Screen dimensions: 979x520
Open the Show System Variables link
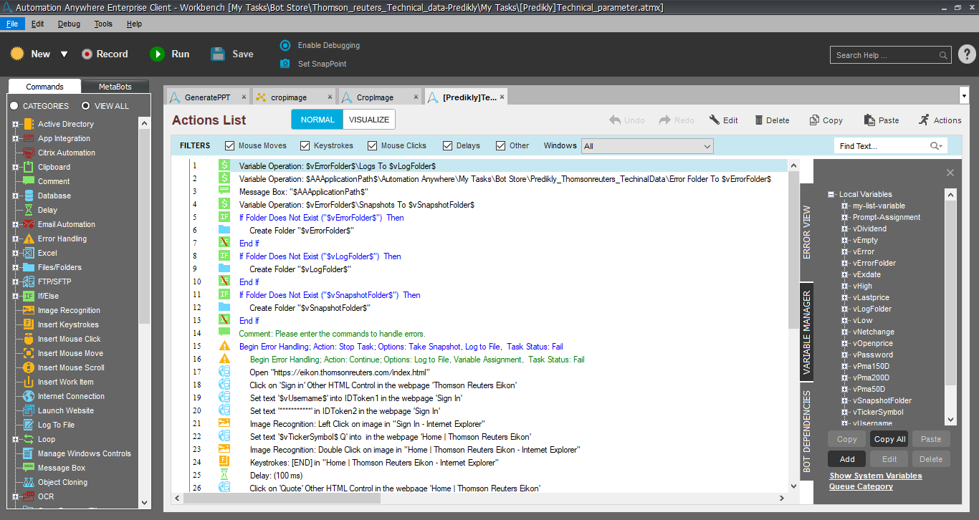tap(875, 476)
